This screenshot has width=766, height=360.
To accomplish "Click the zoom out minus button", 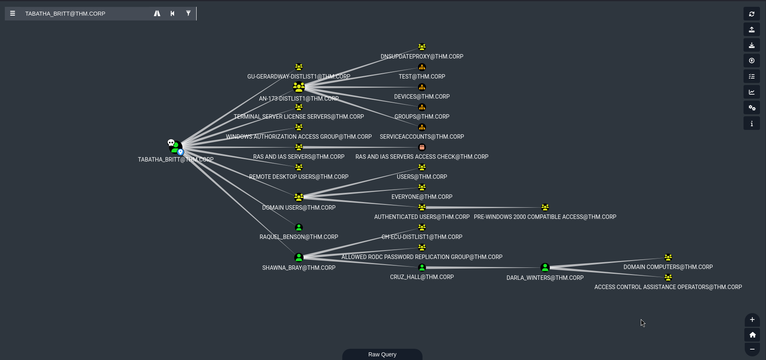I will (x=752, y=349).
